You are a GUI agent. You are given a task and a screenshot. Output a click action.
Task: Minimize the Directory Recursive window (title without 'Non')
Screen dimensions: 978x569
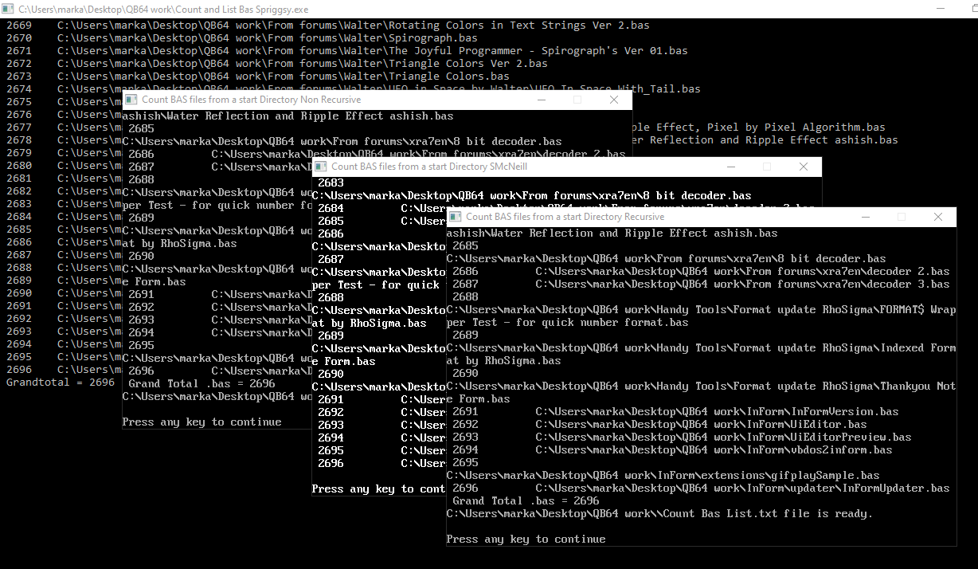pyautogui.click(x=865, y=217)
